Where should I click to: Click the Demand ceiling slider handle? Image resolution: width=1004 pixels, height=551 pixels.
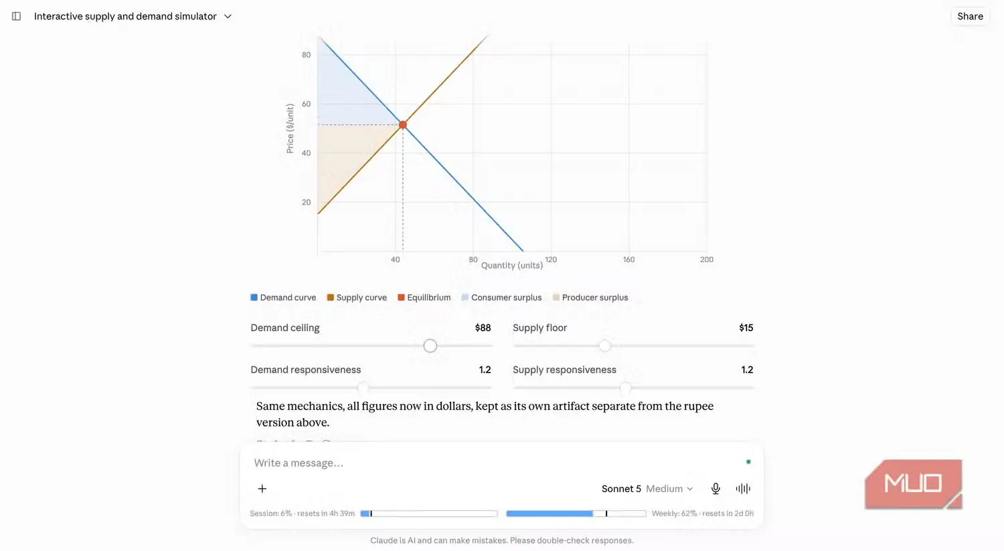430,346
